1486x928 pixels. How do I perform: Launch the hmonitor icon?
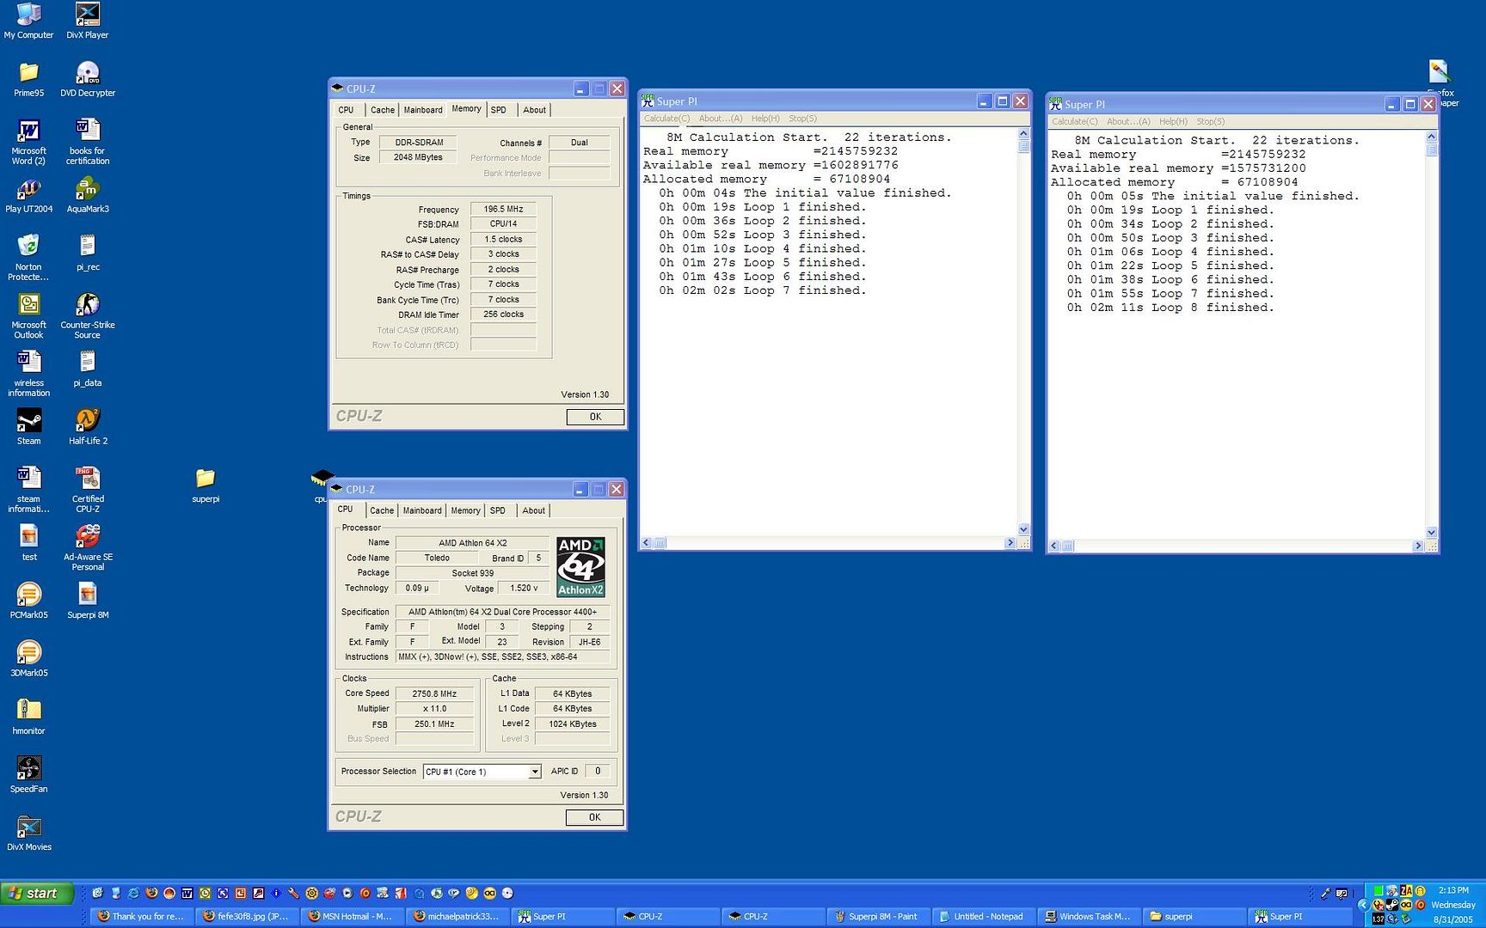[x=28, y=717]
